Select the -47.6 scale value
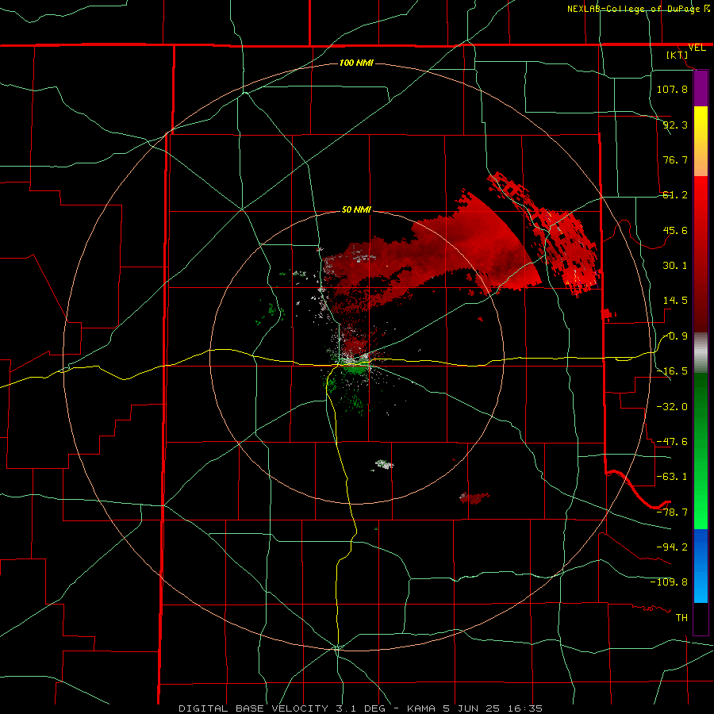 672,442
